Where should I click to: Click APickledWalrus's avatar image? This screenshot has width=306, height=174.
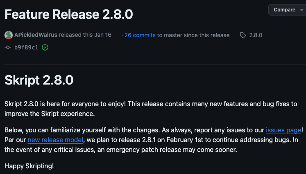click(9, 35)
